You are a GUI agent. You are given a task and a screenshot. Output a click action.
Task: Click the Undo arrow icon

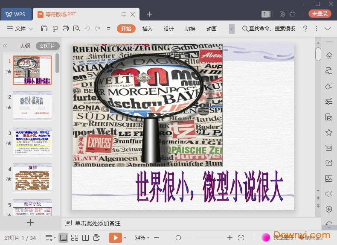[x=87, y=29]
